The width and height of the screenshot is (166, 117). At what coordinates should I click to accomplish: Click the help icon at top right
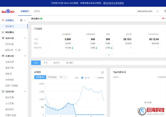click(165, 11)
